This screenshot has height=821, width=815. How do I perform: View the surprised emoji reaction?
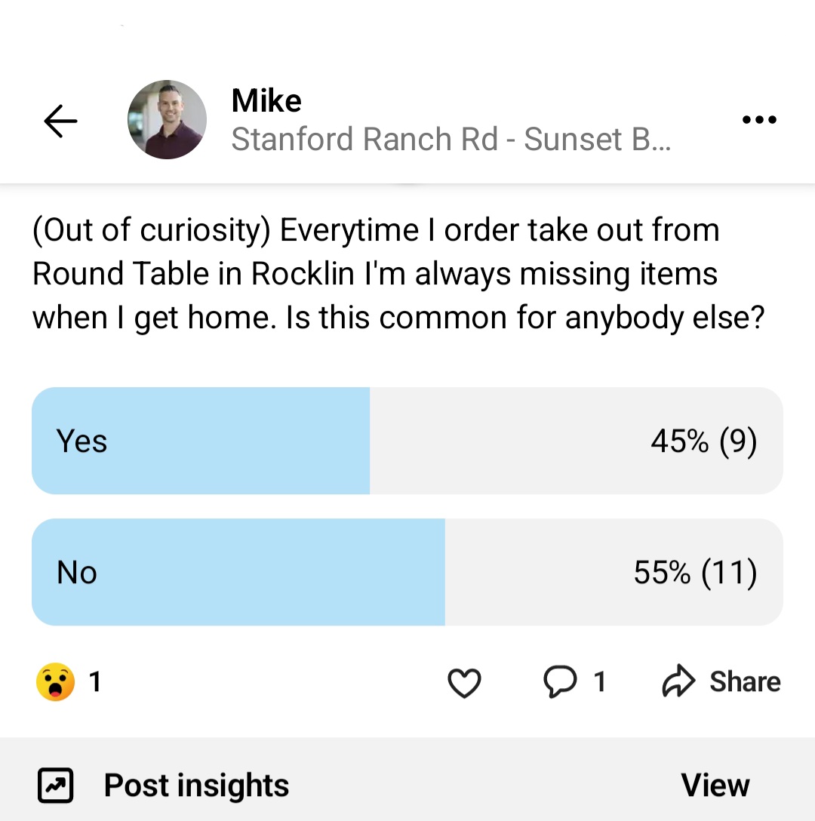[x=55, y=682]
